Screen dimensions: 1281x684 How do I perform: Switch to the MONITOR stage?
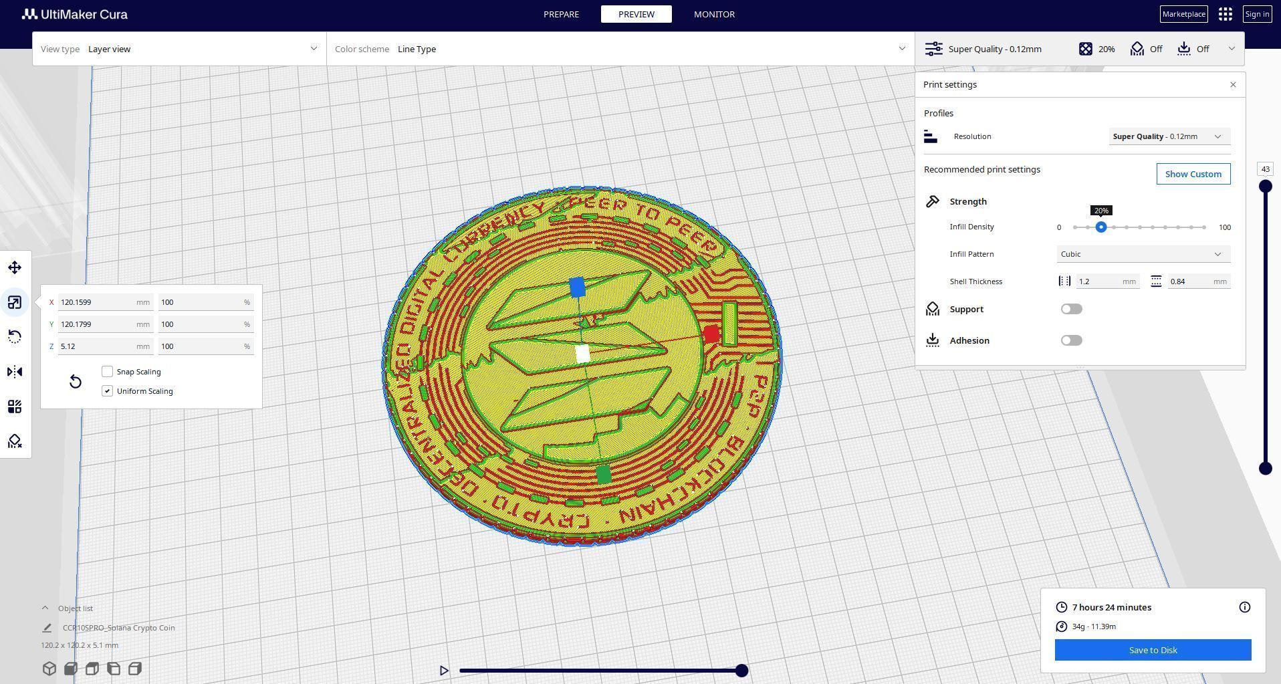714,14
